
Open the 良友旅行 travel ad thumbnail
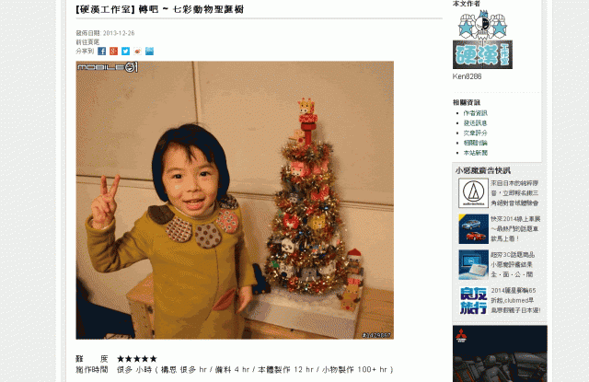[x=473, y=300]
